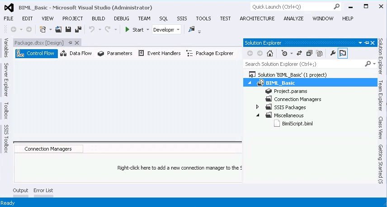Viewport: 387px width, 207px height.
Task: Open the Start button dropdown arrow
Action: [147, 30]
